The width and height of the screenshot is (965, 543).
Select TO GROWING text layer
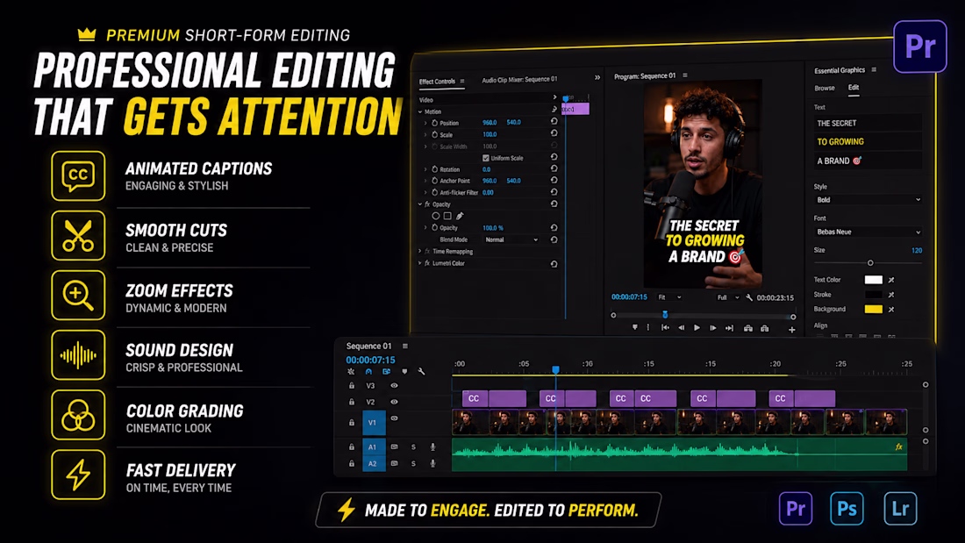[868, 141]
